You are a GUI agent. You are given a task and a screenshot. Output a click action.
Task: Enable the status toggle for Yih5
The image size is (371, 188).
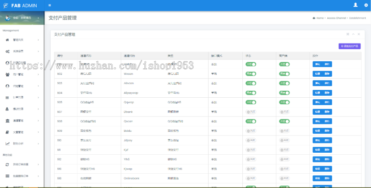[251, 160]
